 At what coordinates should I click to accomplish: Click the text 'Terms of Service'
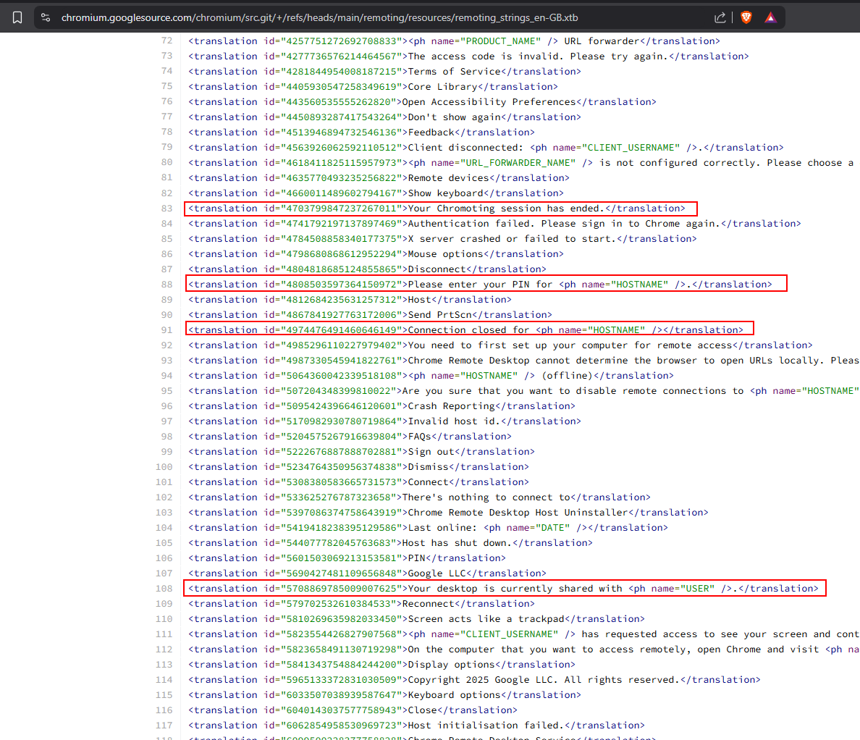tap(454, 71)
